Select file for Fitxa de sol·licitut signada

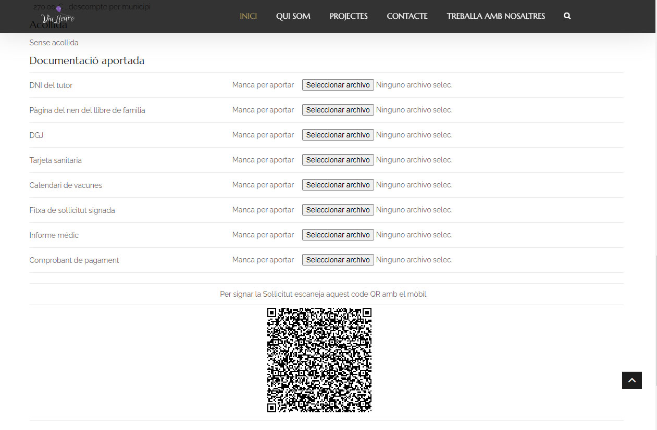338,210
